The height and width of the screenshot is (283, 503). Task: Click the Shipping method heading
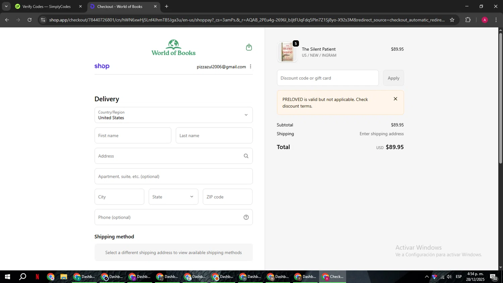click(114, 236)
